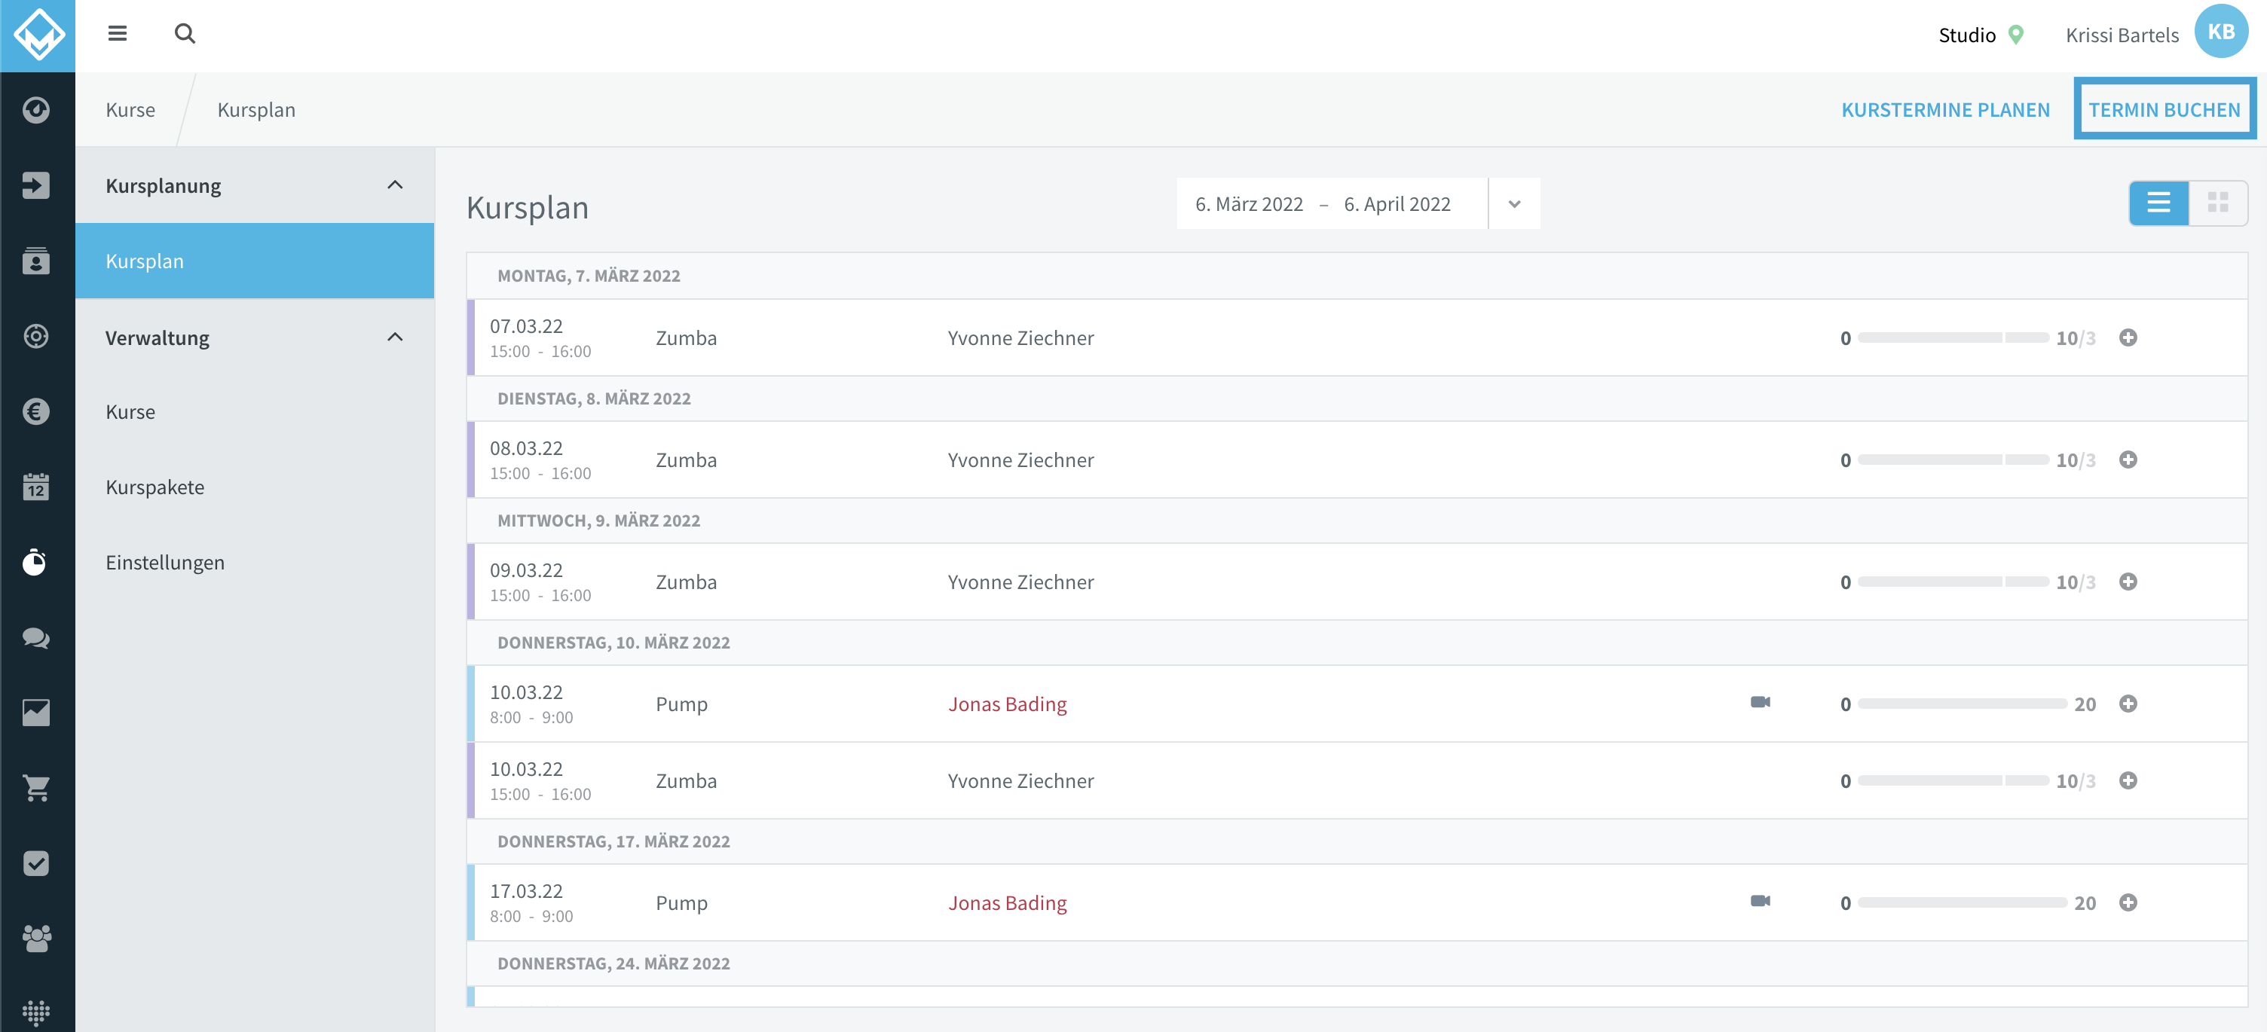Collapse the Verwaltung section
Image resolution: width=2267 pixels, height=1032 pixels.
[x=395, y=337]
